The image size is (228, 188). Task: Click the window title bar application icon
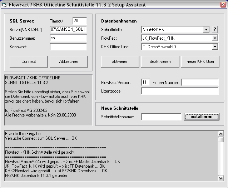(4, 5)
